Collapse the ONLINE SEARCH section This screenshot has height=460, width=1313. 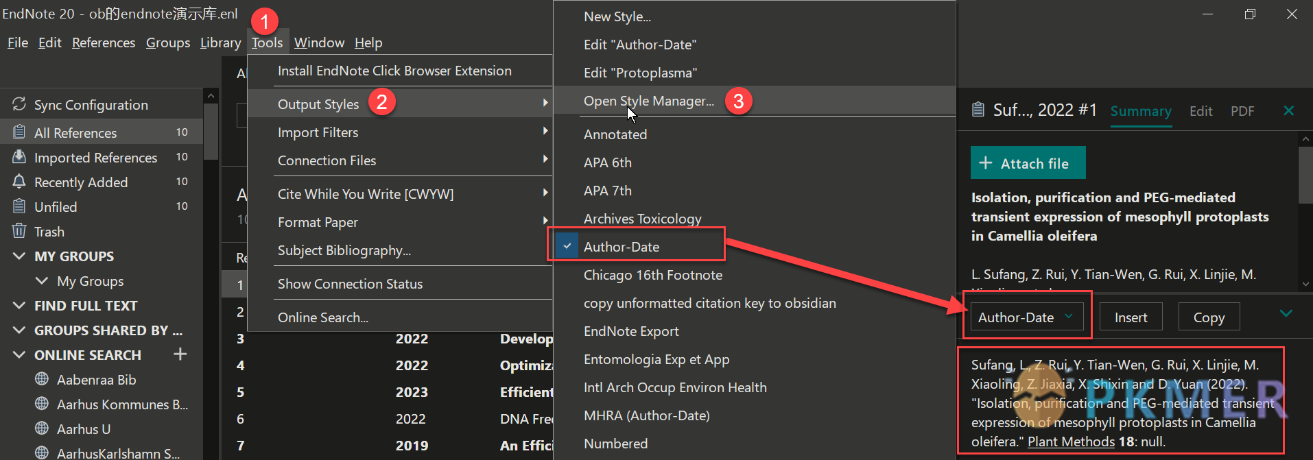point(19,354)
